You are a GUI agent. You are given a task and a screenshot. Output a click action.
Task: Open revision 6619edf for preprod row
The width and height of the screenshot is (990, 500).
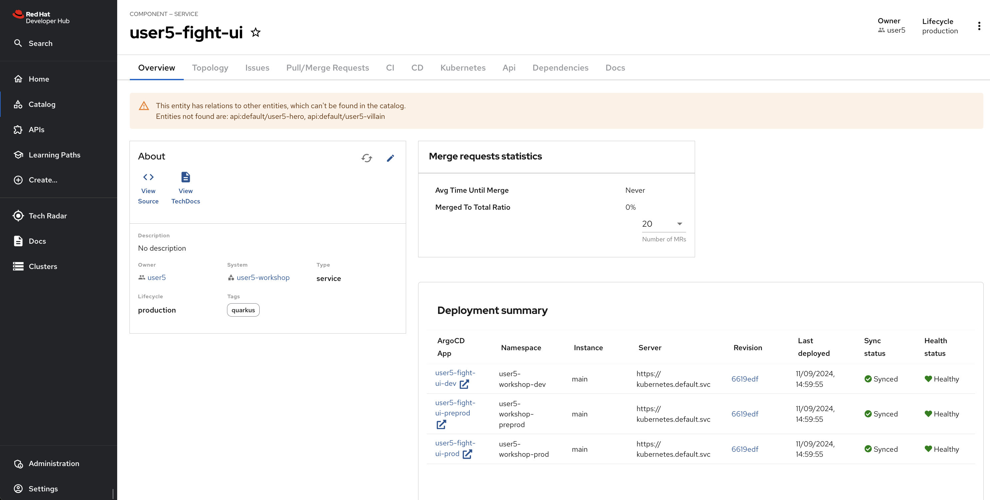point(744,414)
